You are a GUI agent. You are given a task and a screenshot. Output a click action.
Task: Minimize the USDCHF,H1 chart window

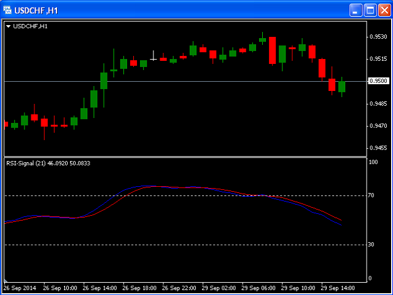pos(356,10)
